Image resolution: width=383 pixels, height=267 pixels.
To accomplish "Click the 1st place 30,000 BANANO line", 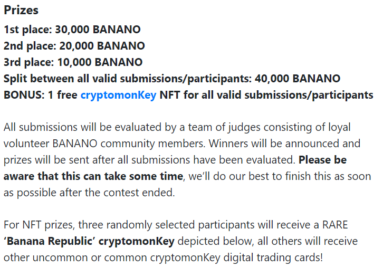I will pyautogui.click(x=72, y=30).
